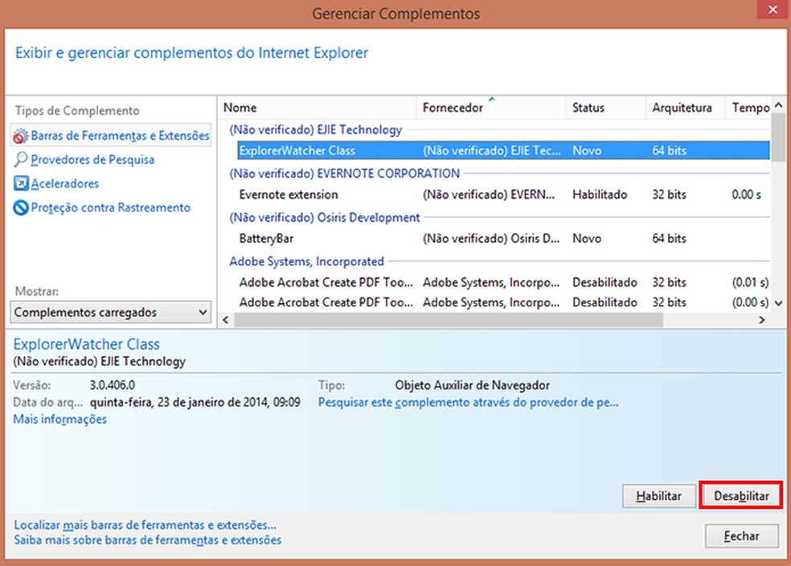Open the Complementos carregados dropdown

[111, 312]
